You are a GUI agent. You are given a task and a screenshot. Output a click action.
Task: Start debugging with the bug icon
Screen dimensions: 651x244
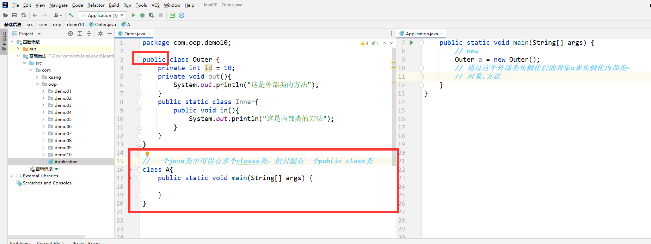pyautogui.click(x=142, y=15)
